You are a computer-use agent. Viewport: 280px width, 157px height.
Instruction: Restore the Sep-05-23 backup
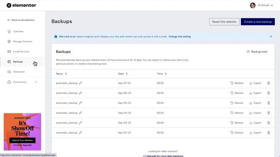237,103
